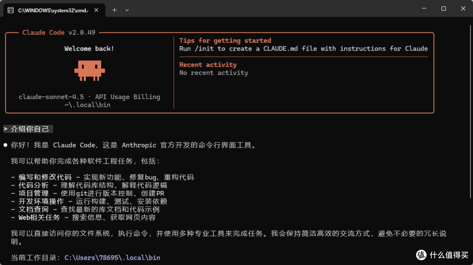
Task: Open the new tab profile dropdown
Action: (x=127, y=10)
